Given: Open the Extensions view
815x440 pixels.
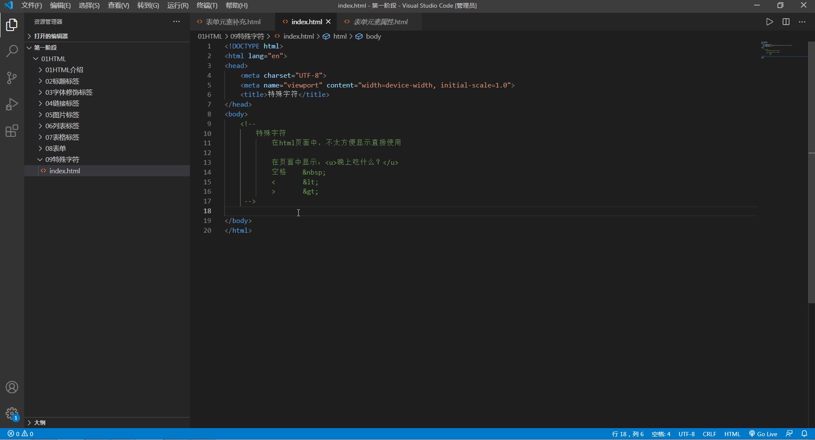Looking at the screenshot, I should [x=12, y=131].
